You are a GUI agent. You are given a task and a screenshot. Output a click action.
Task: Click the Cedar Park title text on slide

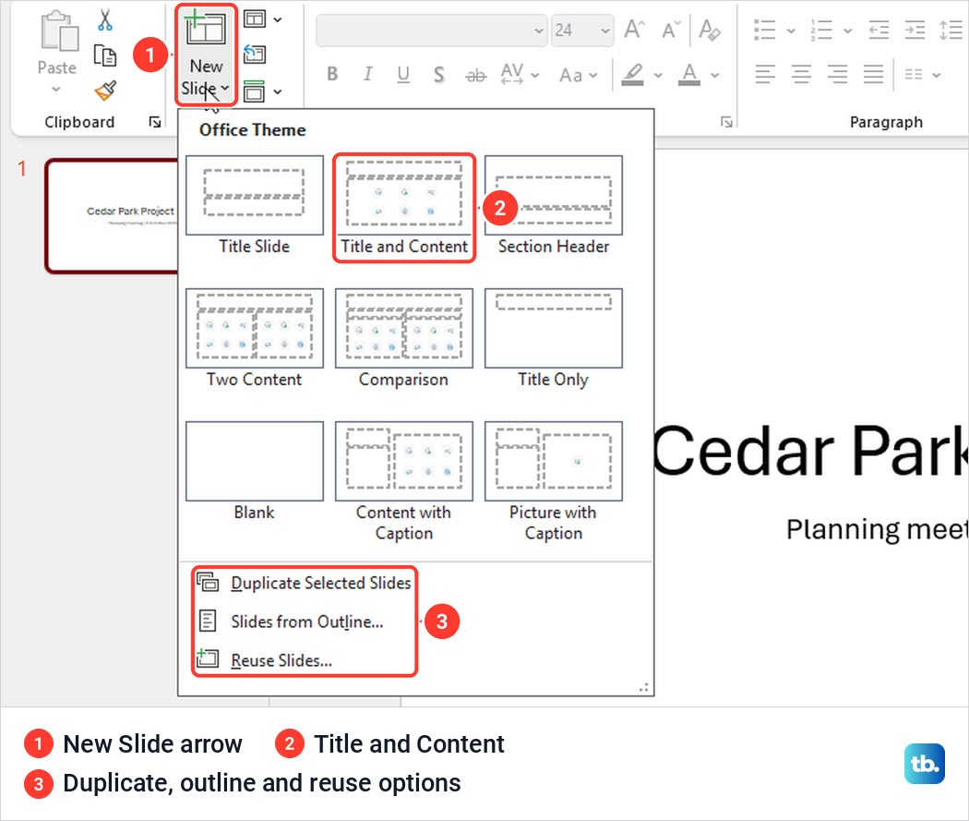click(809, 452)
